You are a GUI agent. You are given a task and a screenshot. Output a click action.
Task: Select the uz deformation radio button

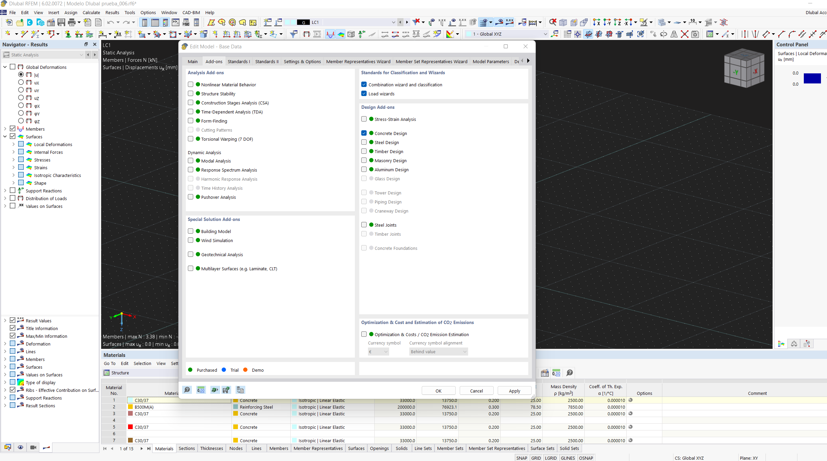point(21,98)
